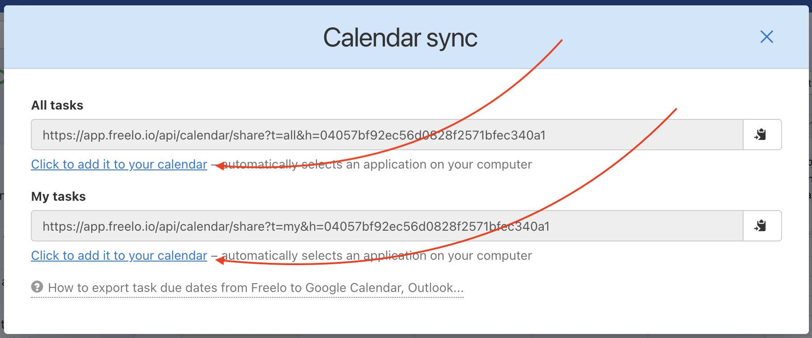Image resolution: width=812 pixels, height=338 pixels.
Task: Select the All tasks URL input field
Action: 313,135
